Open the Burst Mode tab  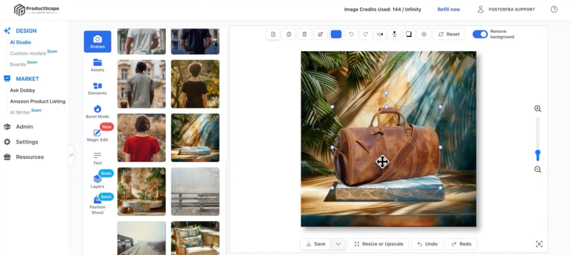(x=97, y=112)
